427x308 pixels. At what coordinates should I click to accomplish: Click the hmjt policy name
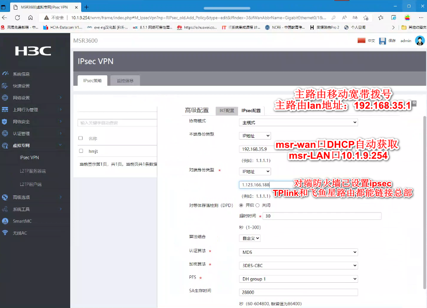[x=93, y=151]
